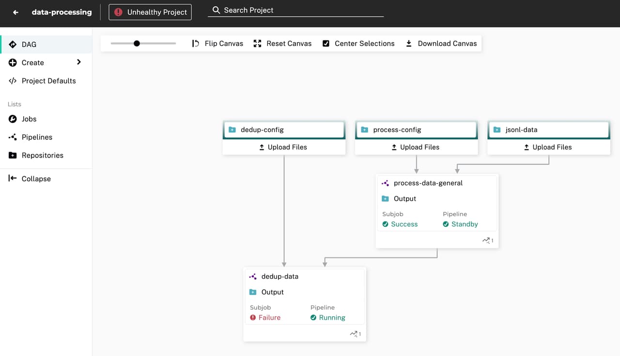Open Project Defaults in the sidebar

pos(46,81)
